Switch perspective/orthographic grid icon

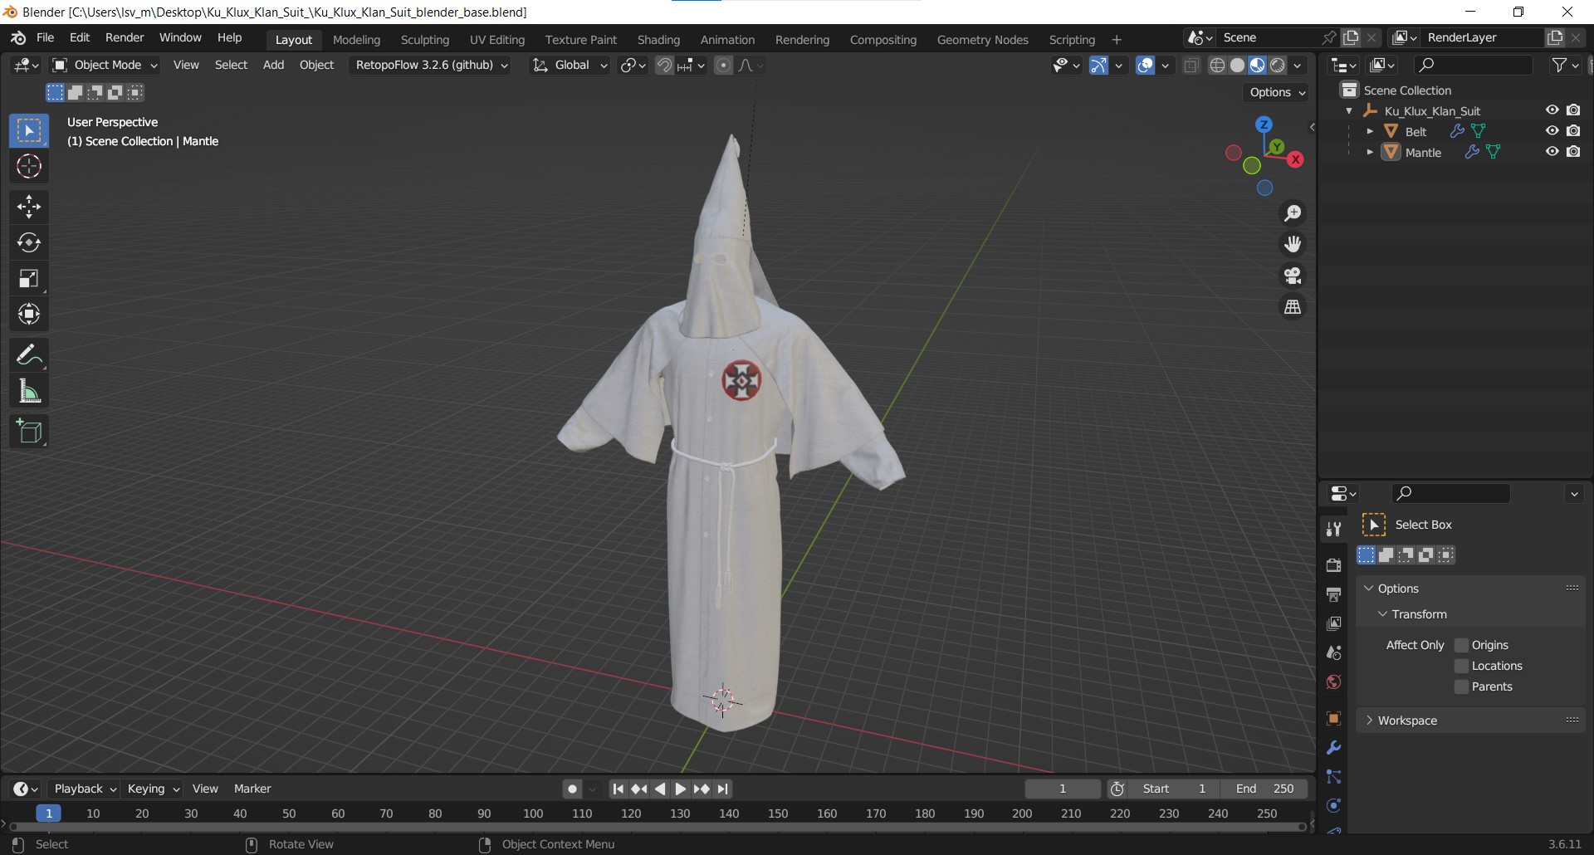coord(1293,307)
